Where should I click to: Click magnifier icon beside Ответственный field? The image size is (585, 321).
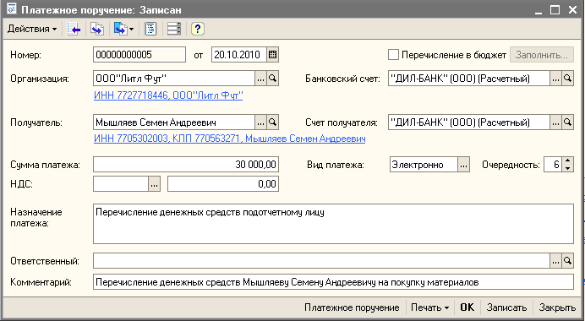coord(567,261)
